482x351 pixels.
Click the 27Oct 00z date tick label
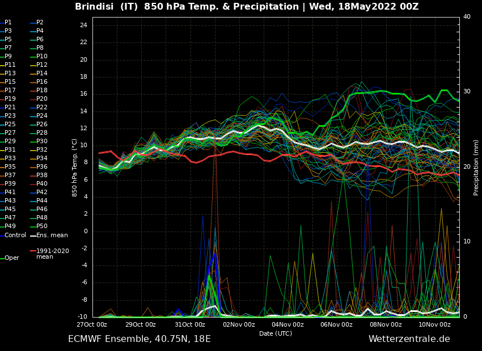tap(92, 325)
